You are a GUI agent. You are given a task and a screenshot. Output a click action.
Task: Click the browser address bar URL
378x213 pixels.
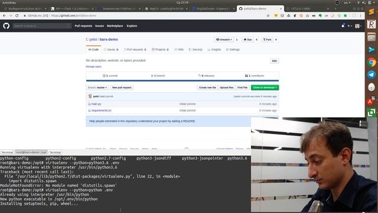coord(74,15)
